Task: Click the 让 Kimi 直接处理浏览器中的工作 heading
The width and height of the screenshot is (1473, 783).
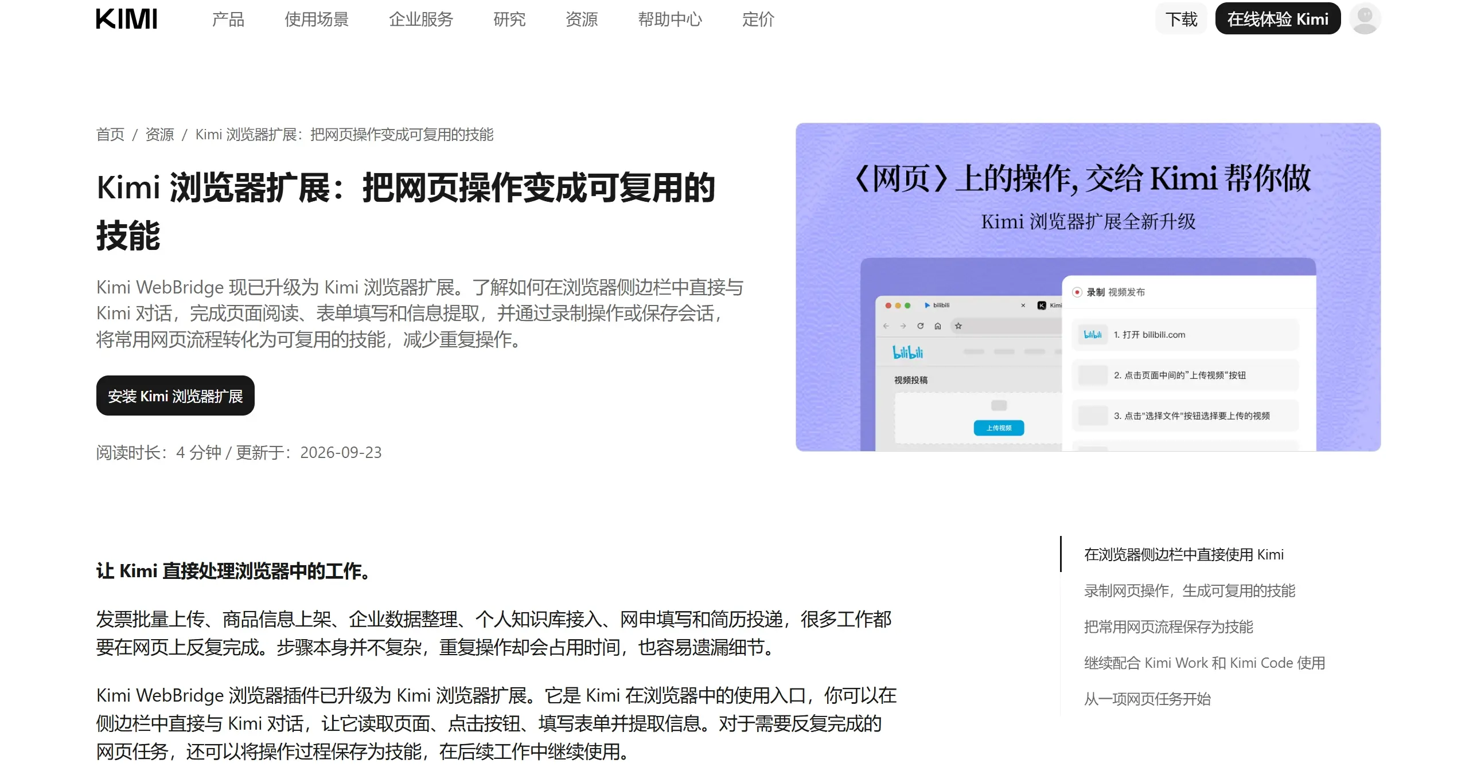Action: pos(235,571)
